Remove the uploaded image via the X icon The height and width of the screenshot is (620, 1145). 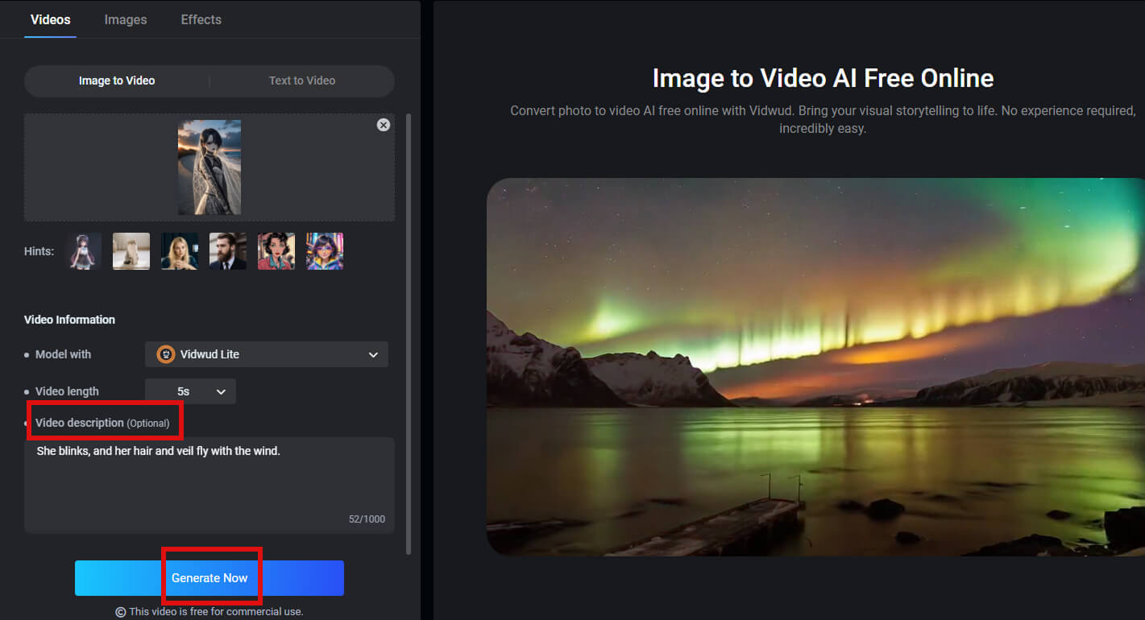pyautogui.click(x=384, y=125)
